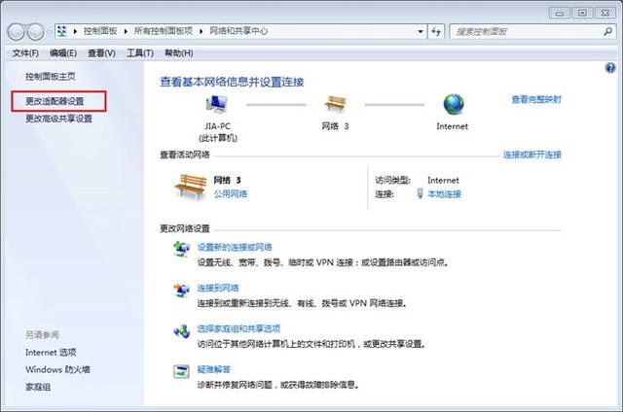Open the 编辑(E) menu
This screenshot has width=623, height=412.
tap(63, 53)
